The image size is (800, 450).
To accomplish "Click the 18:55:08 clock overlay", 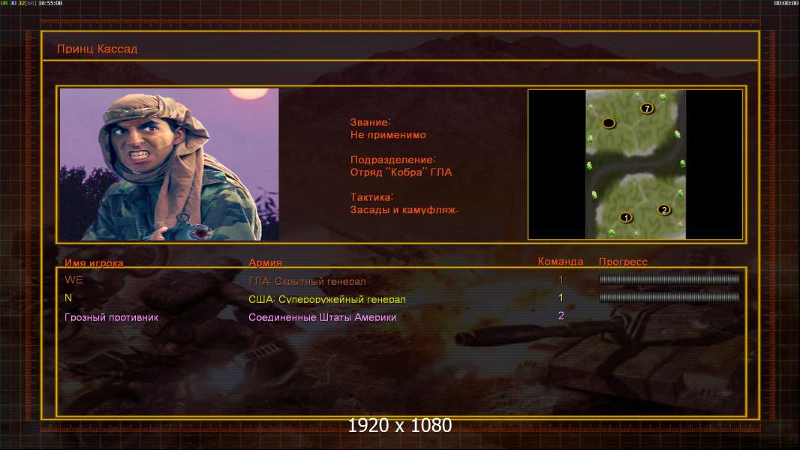I will [50, 3].
